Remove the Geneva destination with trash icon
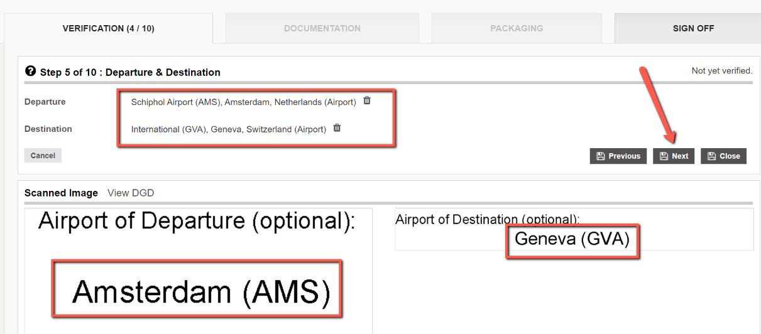The width and height of the screenshot is (761, 334). (337, 128)
